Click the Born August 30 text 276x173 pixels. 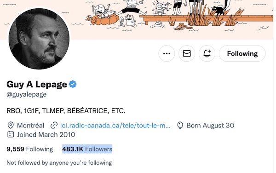pyautogui.click(x=210, y=125)
